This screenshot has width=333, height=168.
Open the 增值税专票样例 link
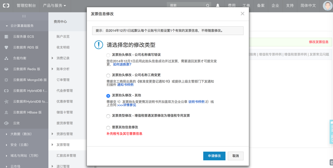coord(270,54)
